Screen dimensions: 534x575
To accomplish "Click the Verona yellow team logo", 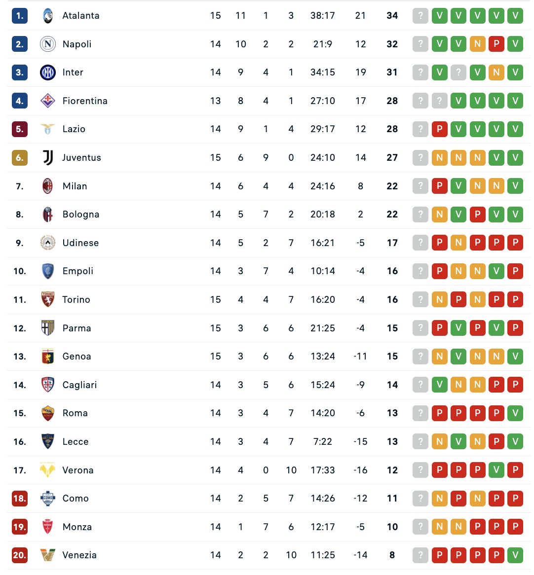I will pyautogui.click(x=48, y=470).
